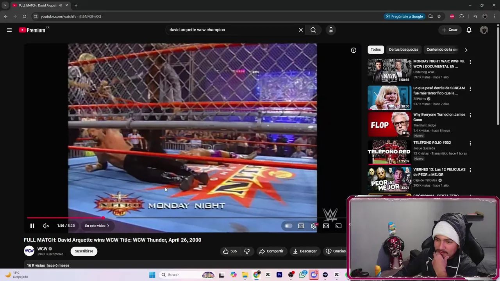Open Adblock Plus extension
This screenshot has height=281, width=500.
pyautogui.click(x=452, y=16)
